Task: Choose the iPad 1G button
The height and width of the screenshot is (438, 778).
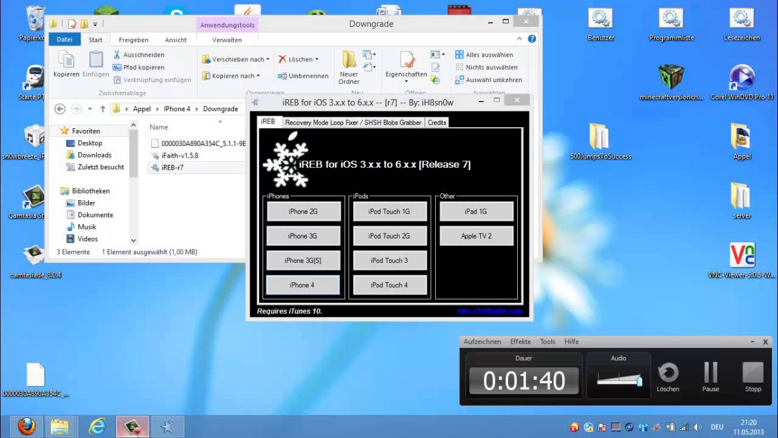Action: 477,212
